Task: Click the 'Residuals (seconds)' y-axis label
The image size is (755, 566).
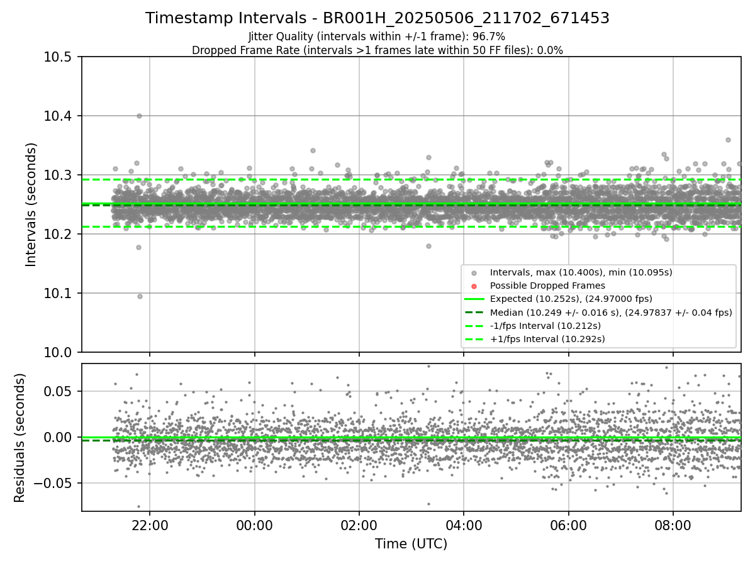Action: point(20,438)
